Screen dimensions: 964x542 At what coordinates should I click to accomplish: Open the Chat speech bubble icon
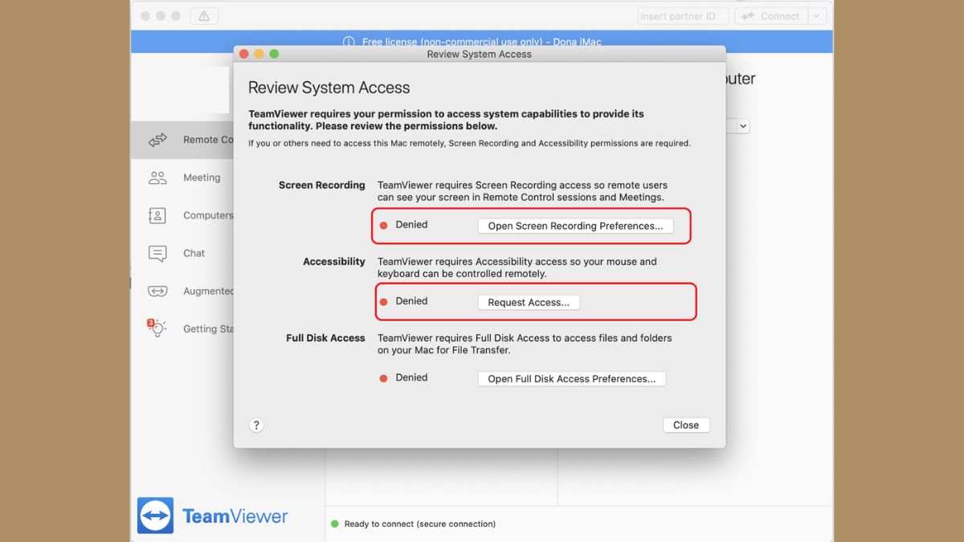157,253
